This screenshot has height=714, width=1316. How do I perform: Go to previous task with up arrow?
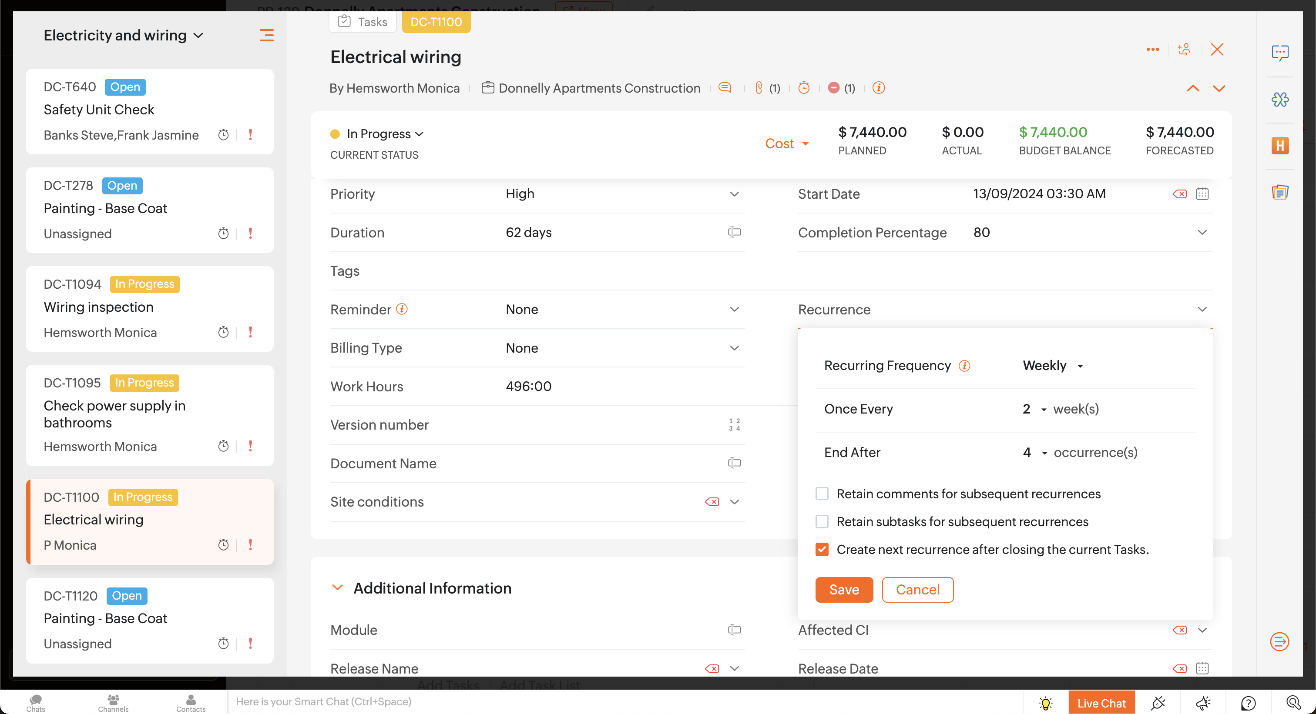(1193, 88)
